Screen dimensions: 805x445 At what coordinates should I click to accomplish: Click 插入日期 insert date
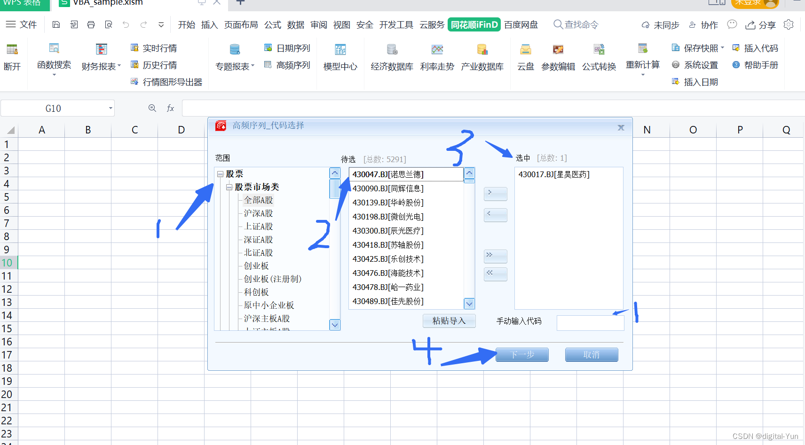tap(695, 82)
